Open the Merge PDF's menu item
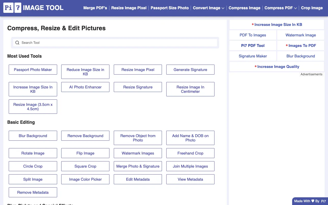The image size is (328, 205). pos(95,8)
